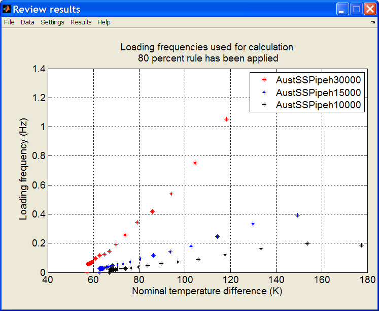Screen dimensions: 379x311
Task: Click the x-axis tick label 100
Action: 185,280
